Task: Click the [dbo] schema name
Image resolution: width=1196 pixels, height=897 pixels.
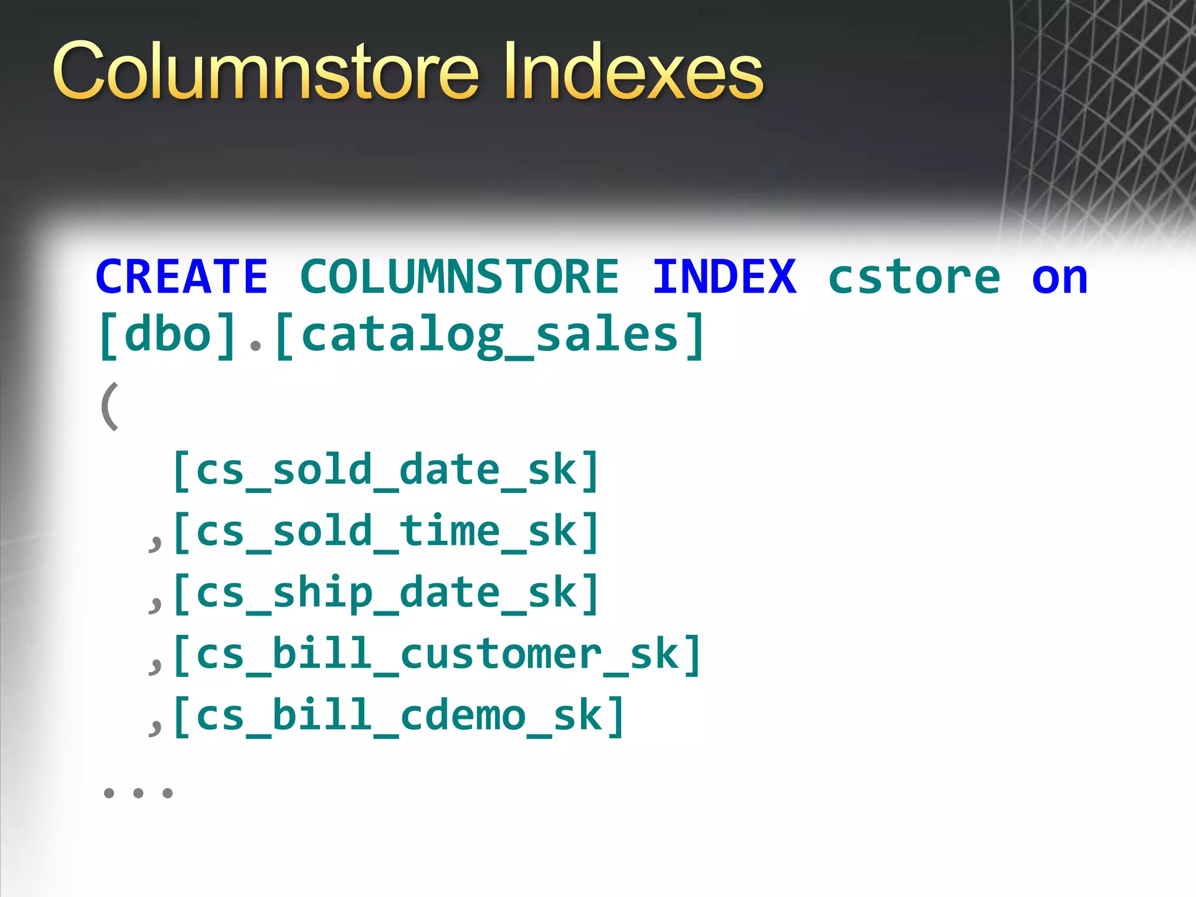Action: point(168,336)
